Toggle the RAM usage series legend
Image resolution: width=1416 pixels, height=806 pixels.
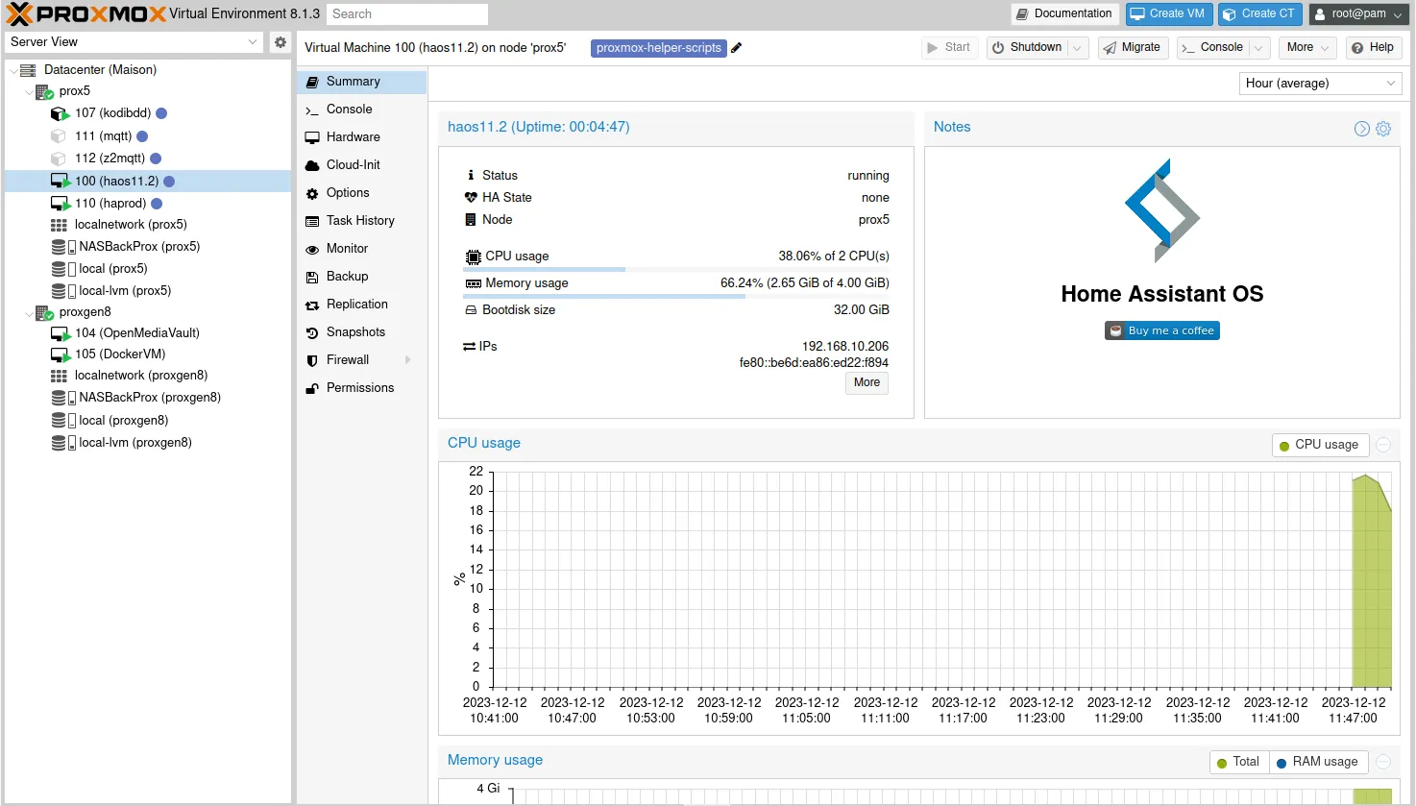[x=1318, y=761]
